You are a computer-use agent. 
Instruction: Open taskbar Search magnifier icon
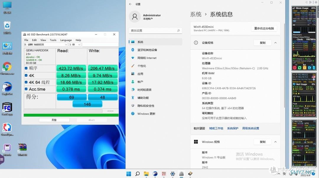point(138,174)
